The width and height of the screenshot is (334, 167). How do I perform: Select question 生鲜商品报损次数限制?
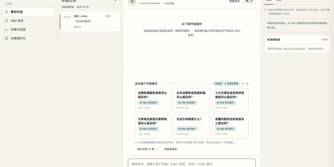click(x=153, y=127)
